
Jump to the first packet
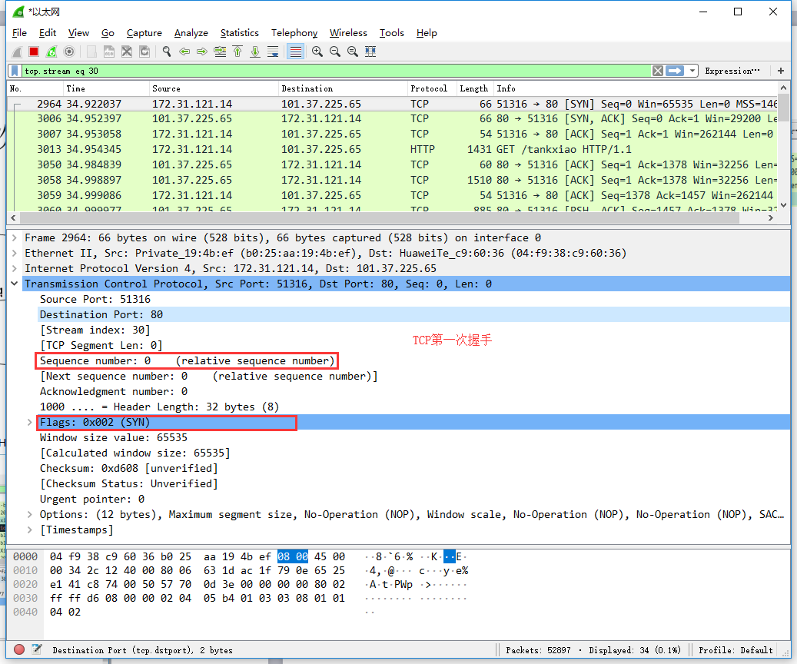[237, 51]
